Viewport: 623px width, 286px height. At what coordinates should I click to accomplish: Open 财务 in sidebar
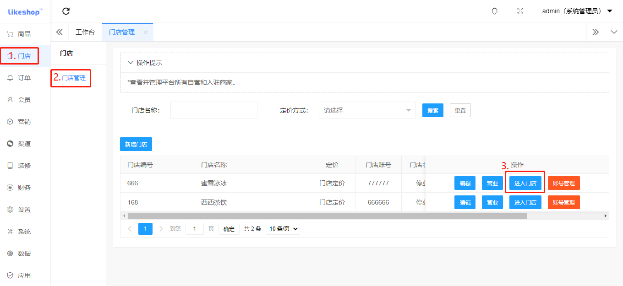[x=25, y=188]
